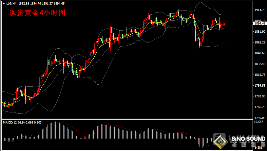This screenshot has height=151, width=267.
Task: Click the 1881.90 price axis label
Action: (x=260, y=32)
